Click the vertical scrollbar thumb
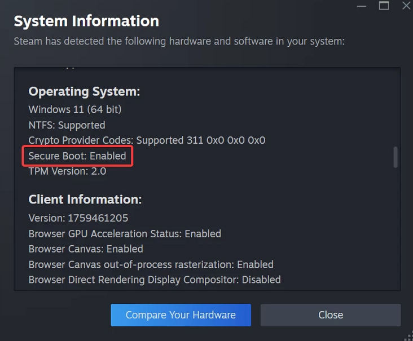This screenshot has height=341, width=413. coord(396,157)
